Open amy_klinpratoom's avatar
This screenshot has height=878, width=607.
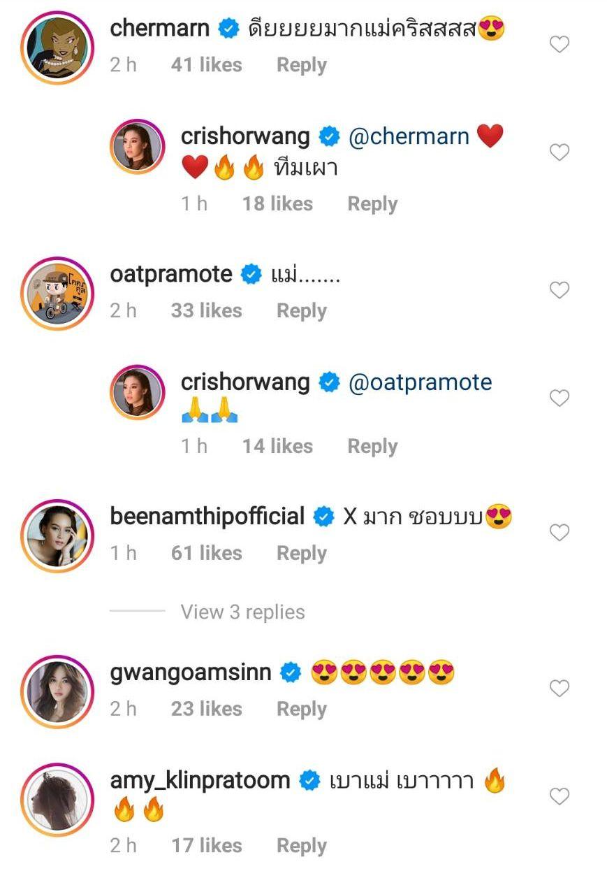[58, 799]
